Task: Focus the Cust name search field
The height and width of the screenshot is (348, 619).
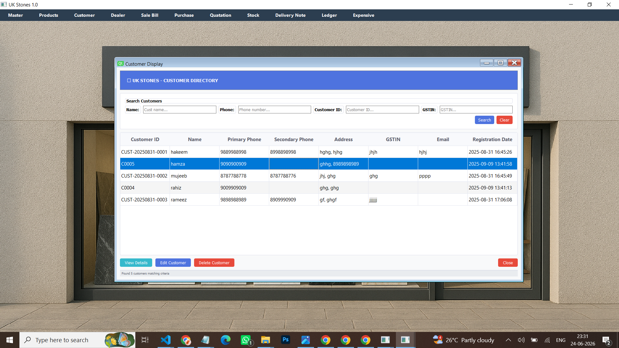Action: 180,110
